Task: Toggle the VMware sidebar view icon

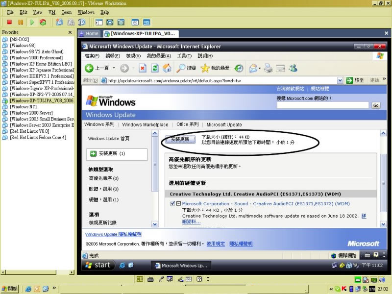Action: click(99, 22)
